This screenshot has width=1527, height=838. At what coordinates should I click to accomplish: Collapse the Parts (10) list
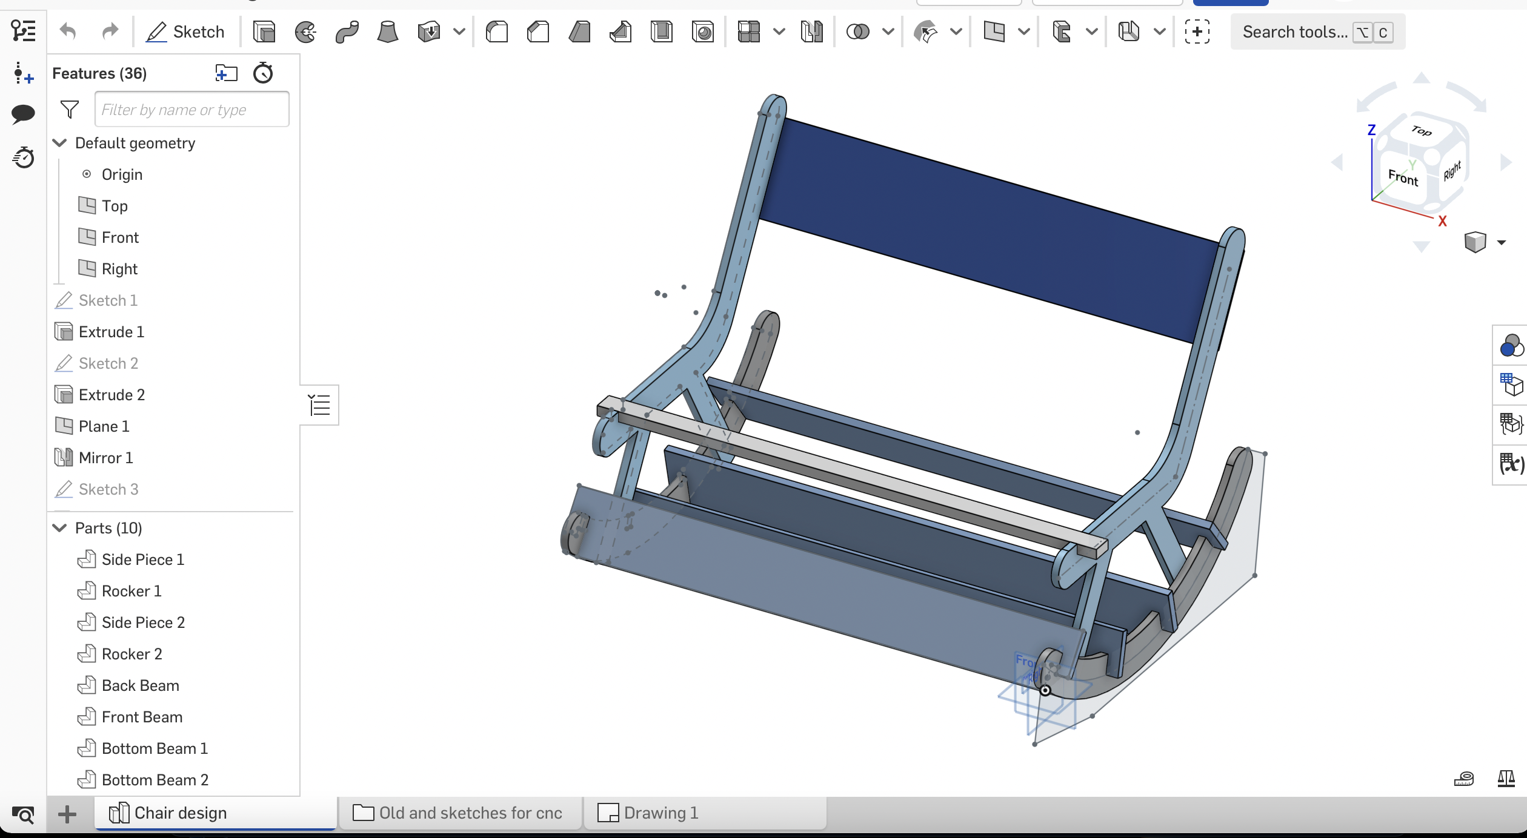[59, 528]
